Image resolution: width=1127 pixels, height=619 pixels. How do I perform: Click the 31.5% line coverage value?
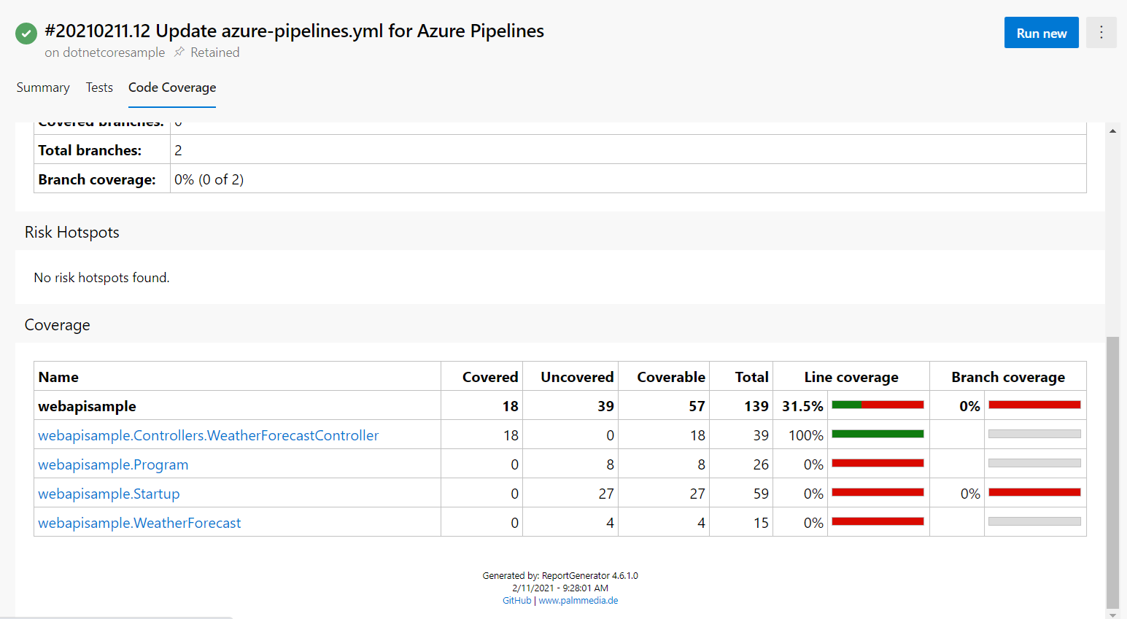coord(802,406)
